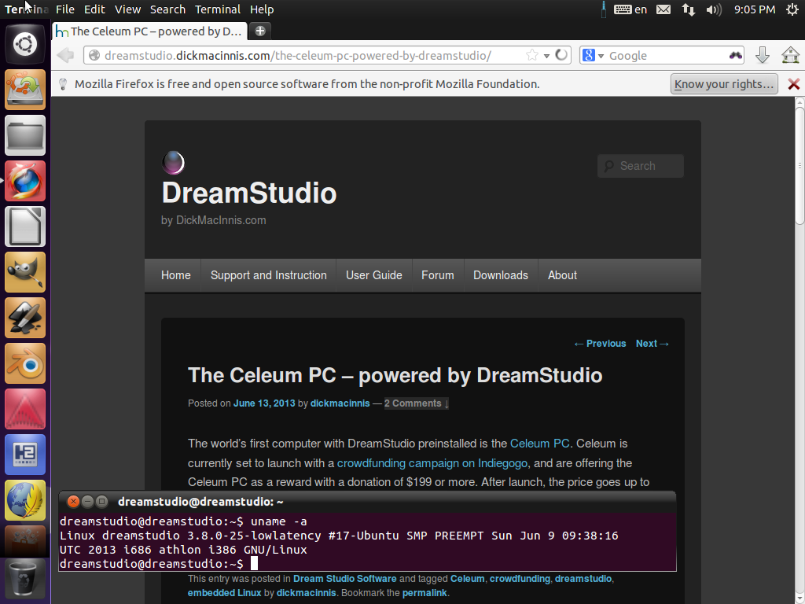This screenshot has height=604, width=805.
Task: Open the File menu
Action: point(65,9)
